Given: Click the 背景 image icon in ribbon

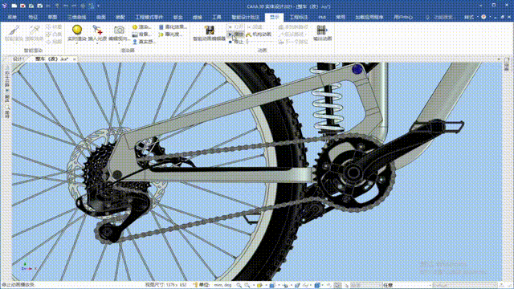Looking at the screenshot, I should coord(135,35).
